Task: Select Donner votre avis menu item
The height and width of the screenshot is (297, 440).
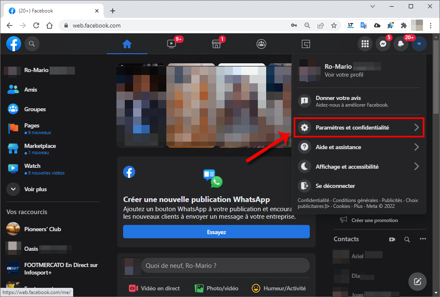Action: coord(359,101)
